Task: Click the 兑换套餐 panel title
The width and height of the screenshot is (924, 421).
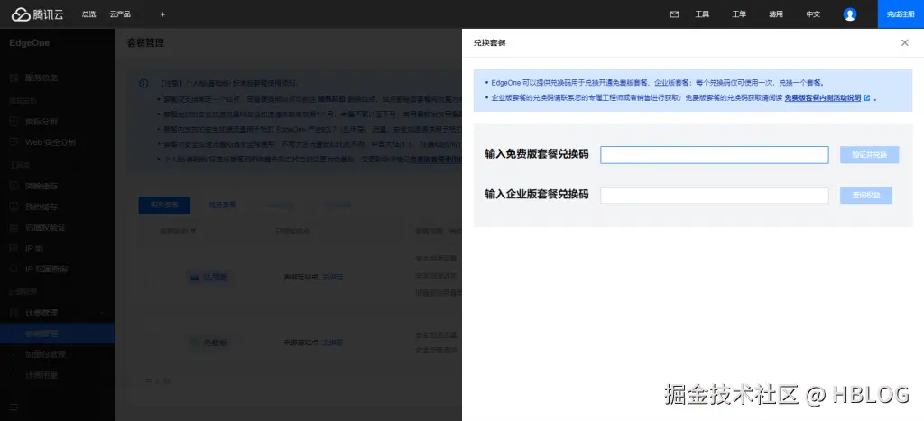Action: point(489,42)
